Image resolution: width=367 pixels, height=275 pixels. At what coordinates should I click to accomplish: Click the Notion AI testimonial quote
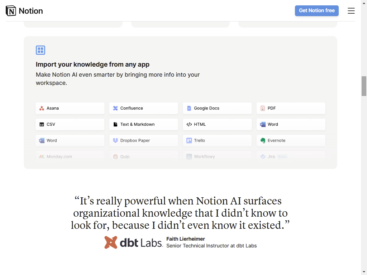pyautogui.click(x=180, y=213)
